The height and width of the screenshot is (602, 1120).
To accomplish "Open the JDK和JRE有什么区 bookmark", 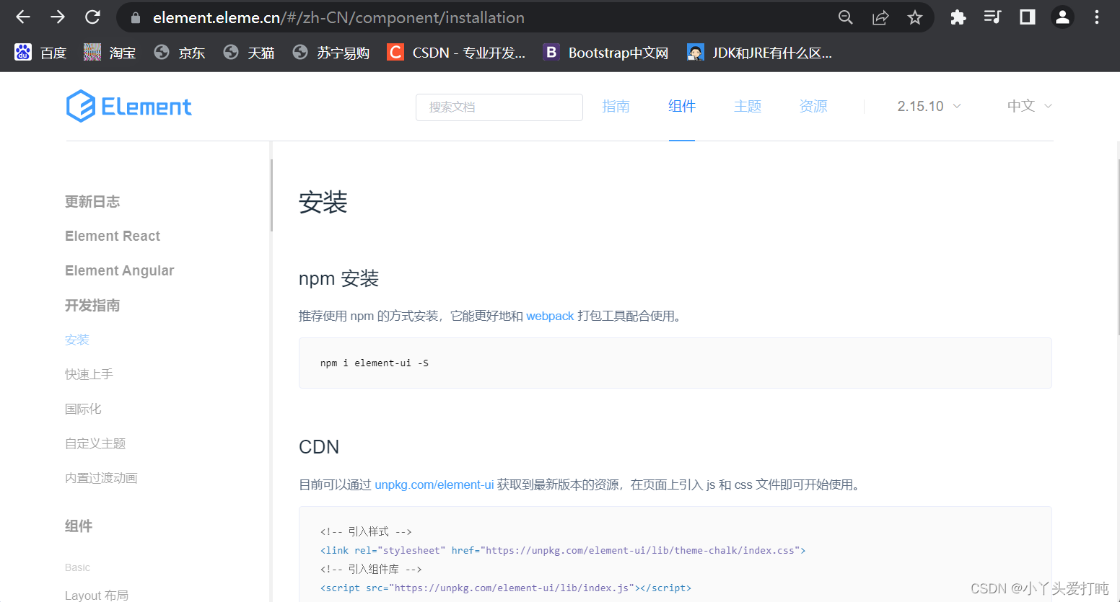I will pyautogui.click(x=759, y=53).
